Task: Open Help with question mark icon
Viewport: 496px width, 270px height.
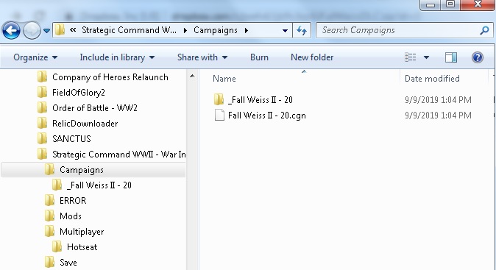Action: coord(478,57)
